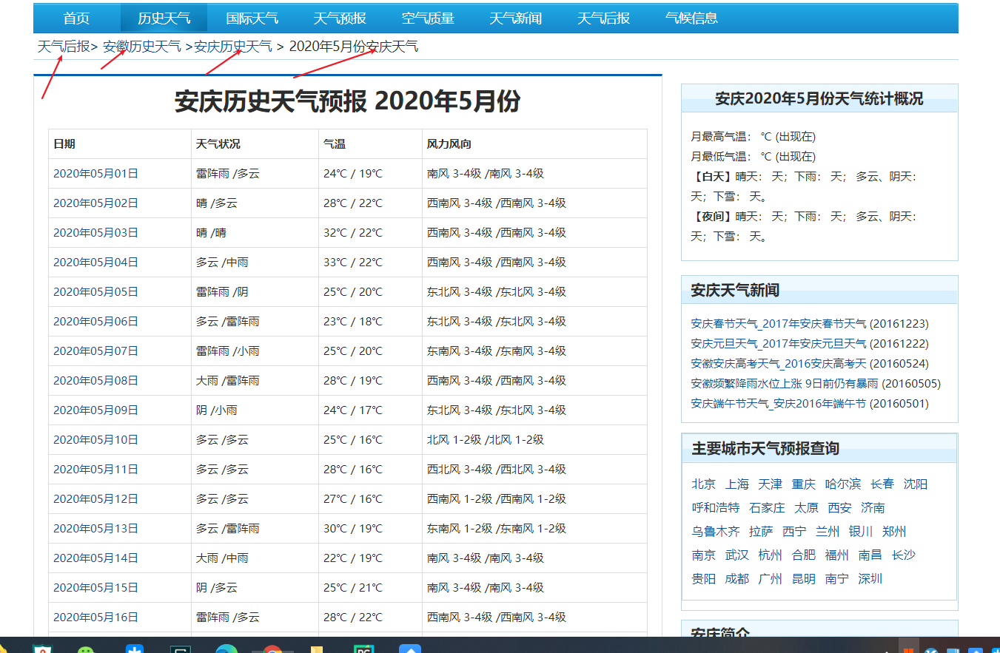Open the 2020年05月10日 date link
The width and height of the screenshot is (1000, 653).
point(95,440)
